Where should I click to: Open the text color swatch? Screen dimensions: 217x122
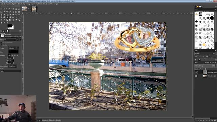(14, 52)
